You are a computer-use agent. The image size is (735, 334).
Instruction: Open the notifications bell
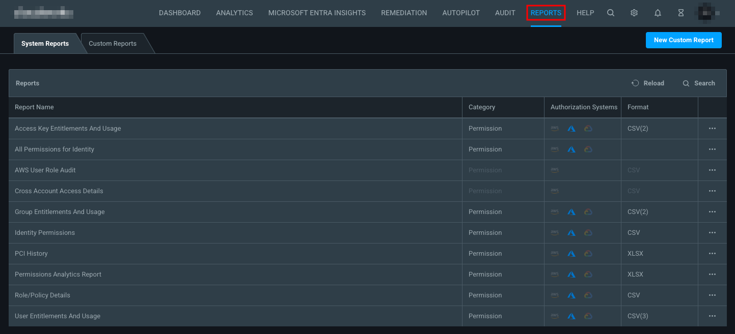658,13
